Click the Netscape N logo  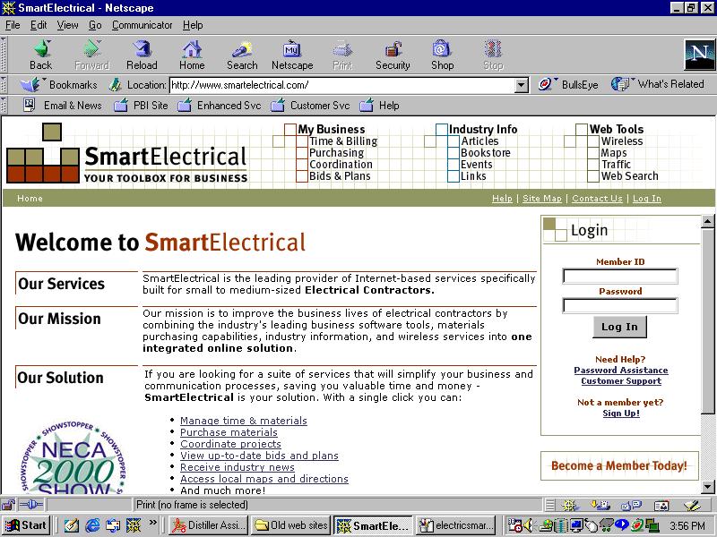pyautogui.click(x=699, y=55)
